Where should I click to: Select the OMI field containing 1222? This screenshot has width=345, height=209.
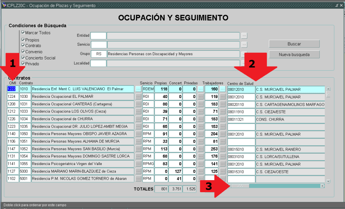click(x=12, y=89)
